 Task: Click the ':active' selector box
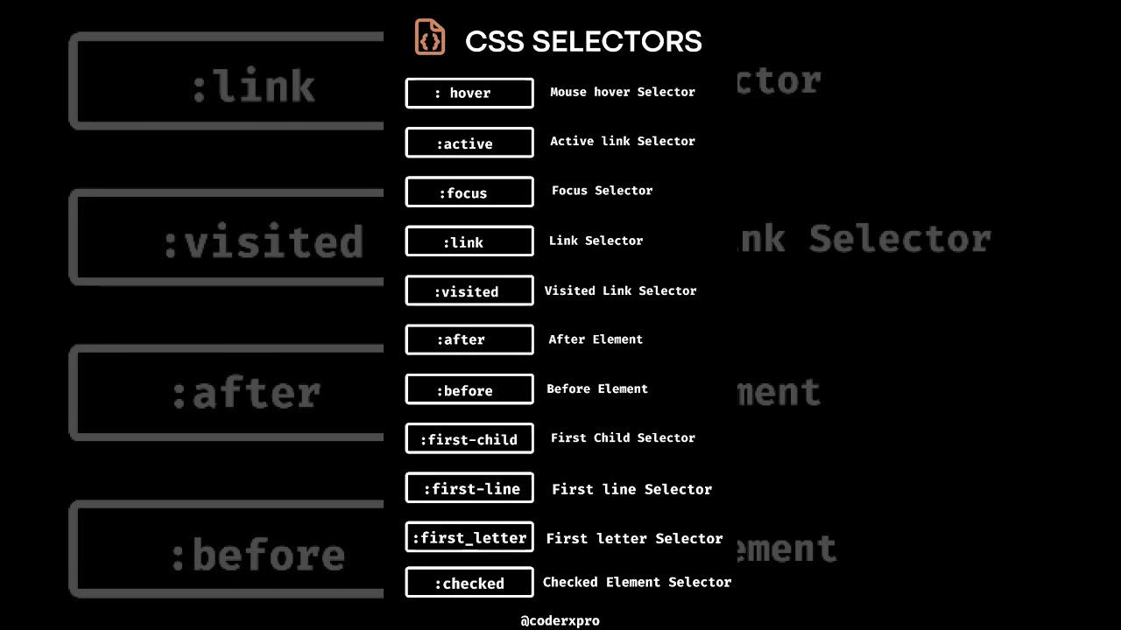pyautogui.click(x=469, y=143)
